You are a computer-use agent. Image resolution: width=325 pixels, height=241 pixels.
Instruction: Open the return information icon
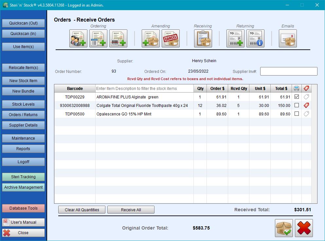coord(255,39)
